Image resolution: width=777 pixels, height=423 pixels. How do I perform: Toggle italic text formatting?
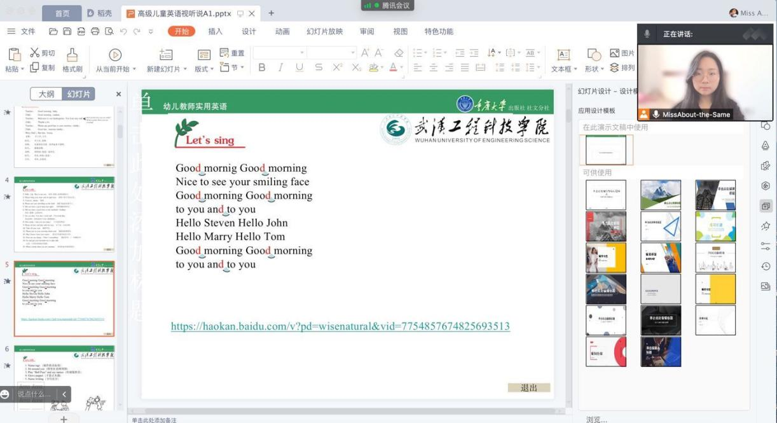[280, 67]
